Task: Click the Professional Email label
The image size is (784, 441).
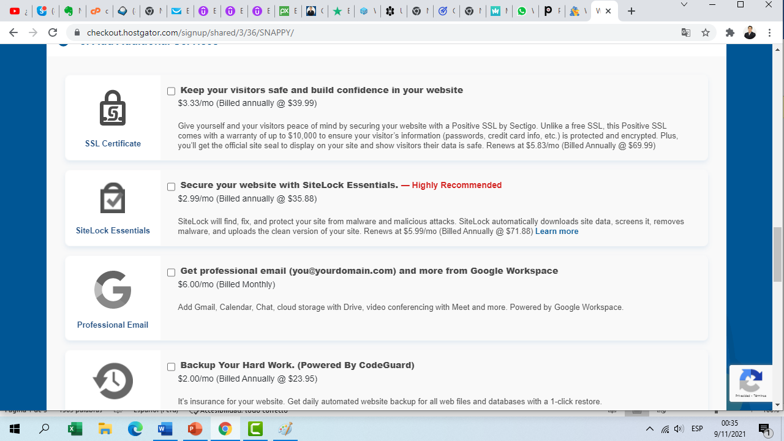Action: point(113,325)
